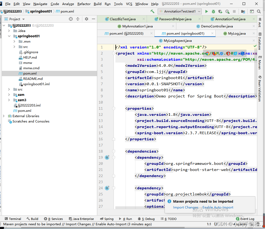Click green inspection checkmark in editor corner

[255, 46]
